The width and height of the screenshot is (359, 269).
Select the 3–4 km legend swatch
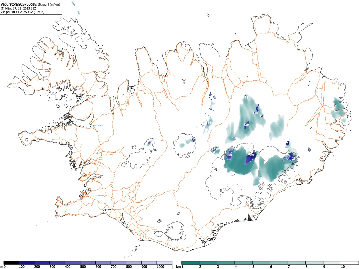(x=226, y=263)
